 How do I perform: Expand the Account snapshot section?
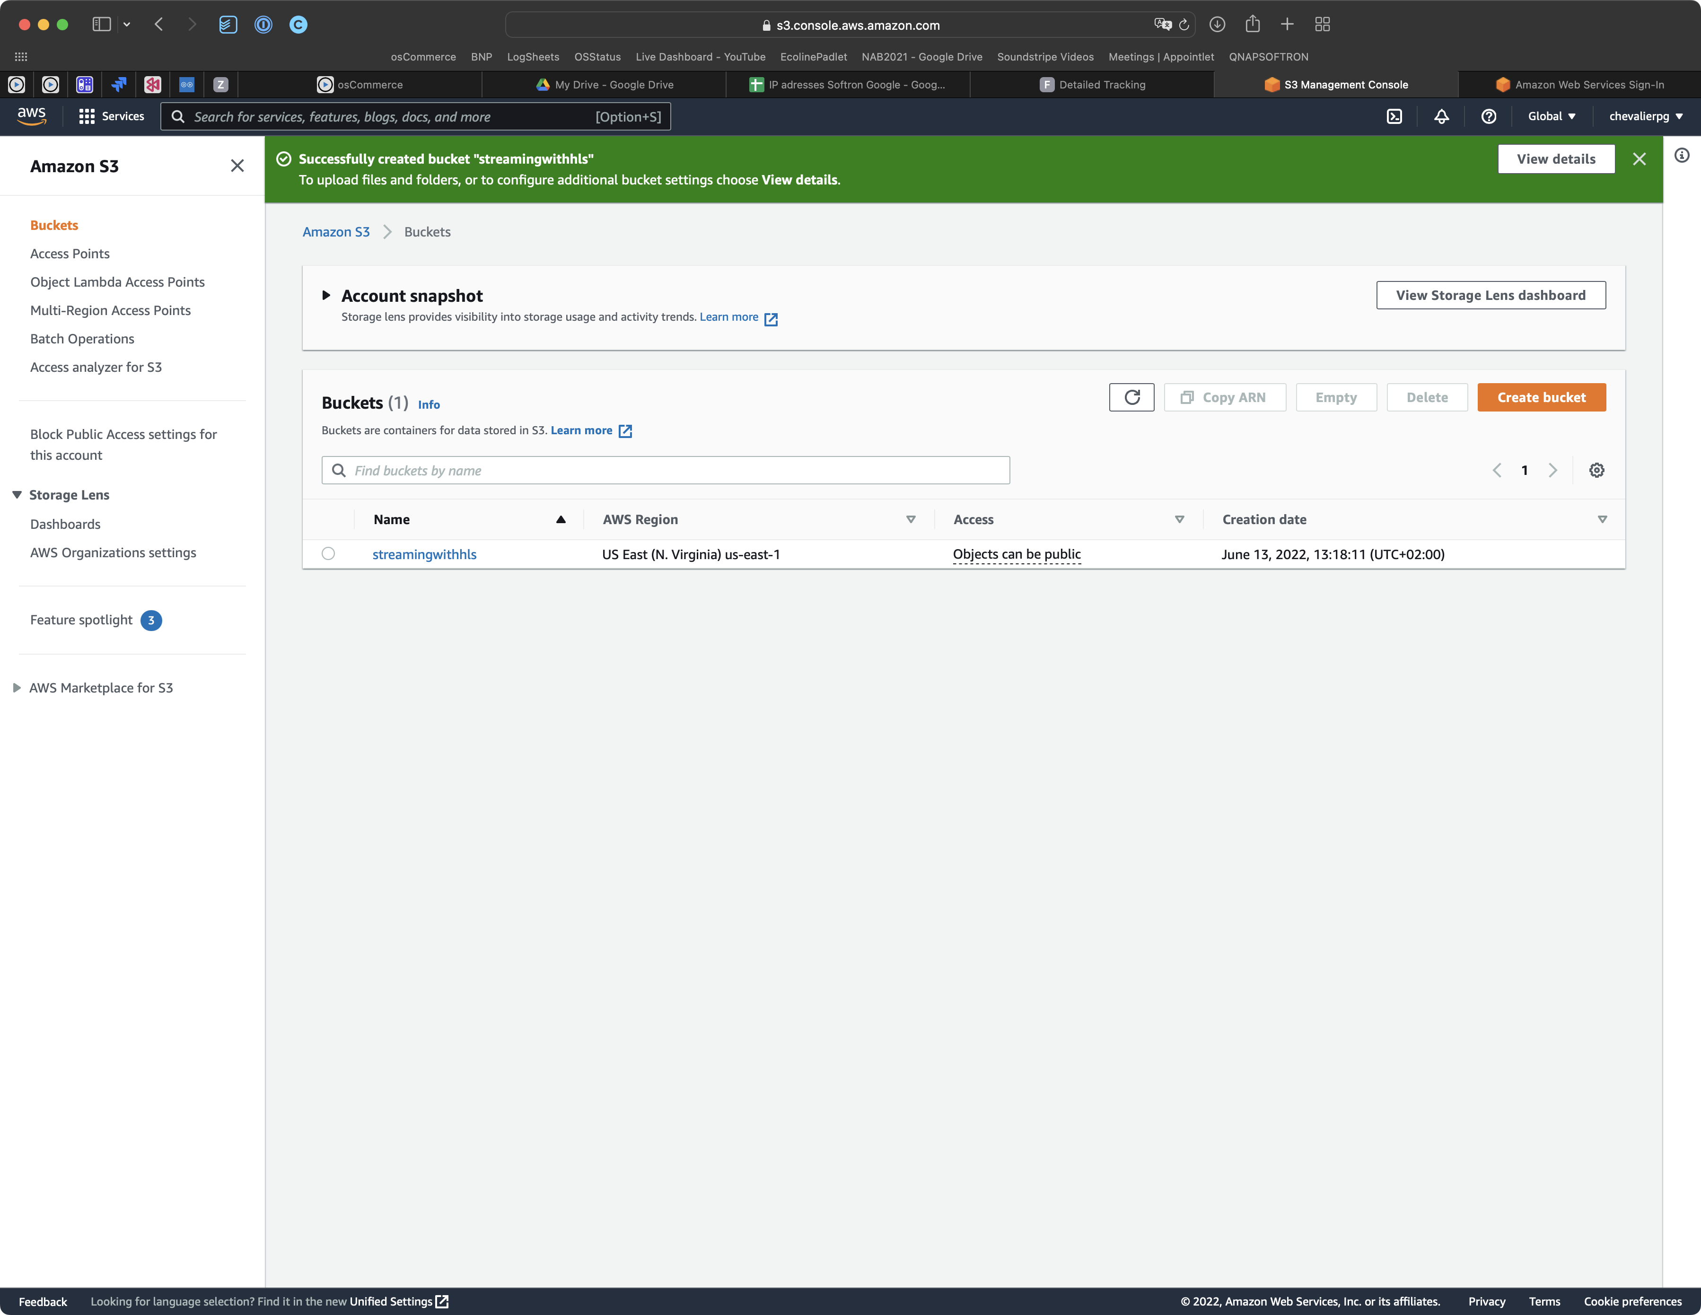(324, 294)
